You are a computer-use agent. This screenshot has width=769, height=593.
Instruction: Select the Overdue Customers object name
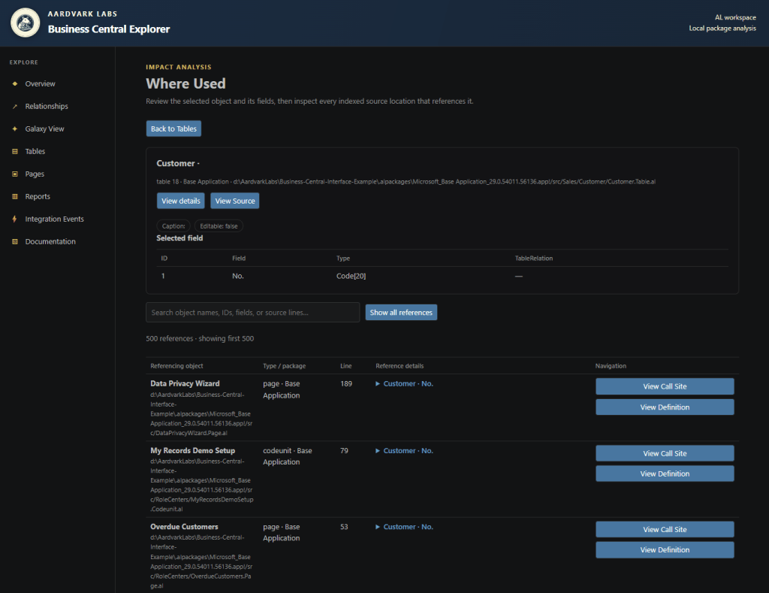(185, 527)
